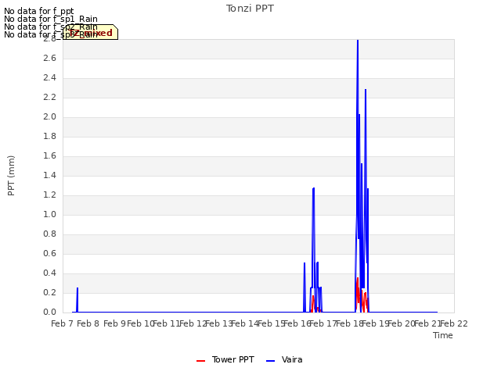Image resolution: width=501 pixels, height=375 pixels.
Task: Click the Feb 7 x-axis tick label
Action: pyautogui.click(x=63, y=323)
